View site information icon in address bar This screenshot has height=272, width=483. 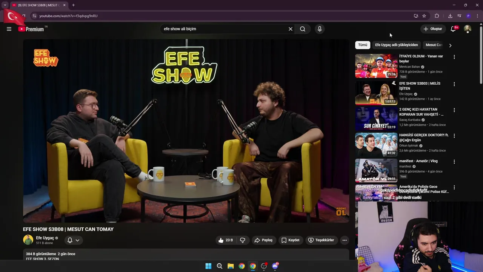[x=34, y=16]
